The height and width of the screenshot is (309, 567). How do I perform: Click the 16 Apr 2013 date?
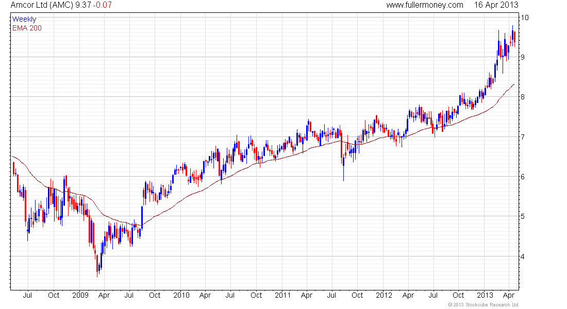496,5
